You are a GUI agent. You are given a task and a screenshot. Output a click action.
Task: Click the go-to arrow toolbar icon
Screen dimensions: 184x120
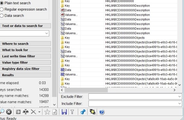[18, 112]
